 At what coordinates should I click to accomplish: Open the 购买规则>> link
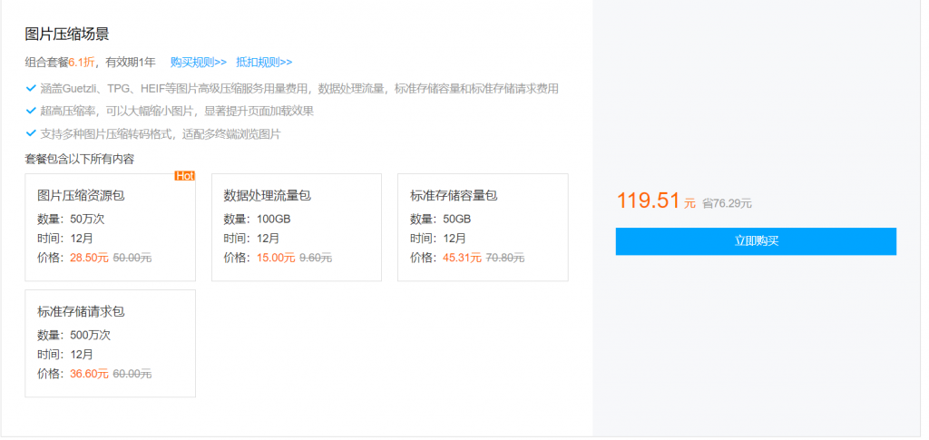point(199,63)
